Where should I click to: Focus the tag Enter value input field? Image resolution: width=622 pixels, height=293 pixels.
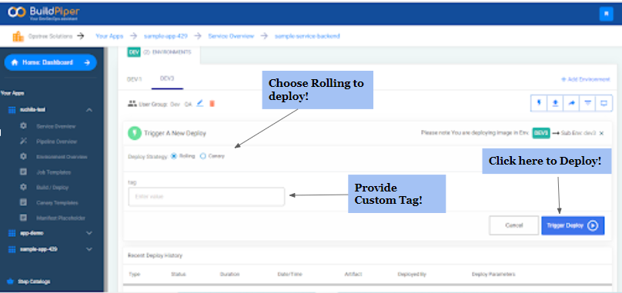click(206, 197)
